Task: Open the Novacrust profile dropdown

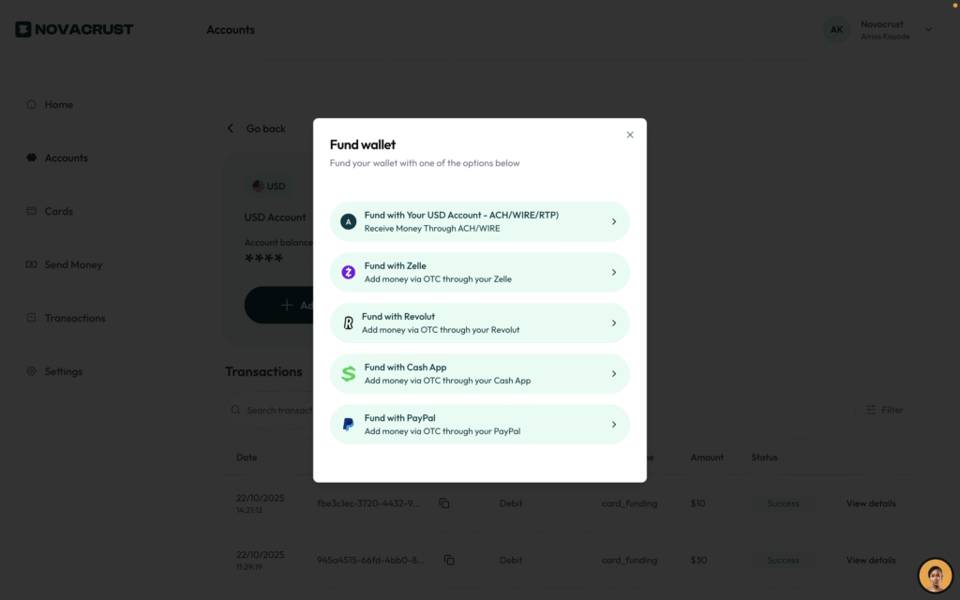Action: click(879, 29)
